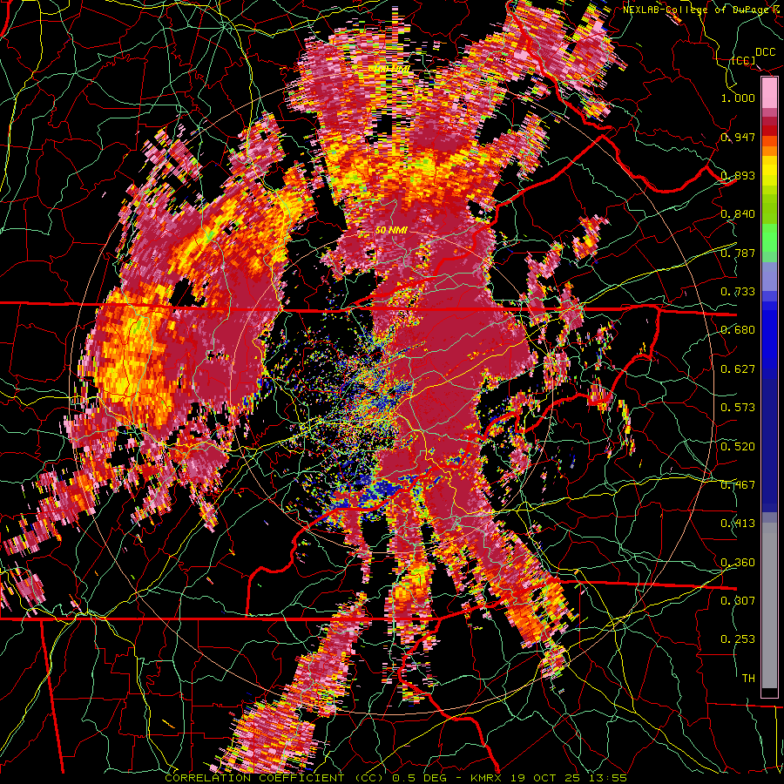This screenshot has width=784, height=784.
Task: Select the 0.520 legend value
Action: click(x=738, y=446)
